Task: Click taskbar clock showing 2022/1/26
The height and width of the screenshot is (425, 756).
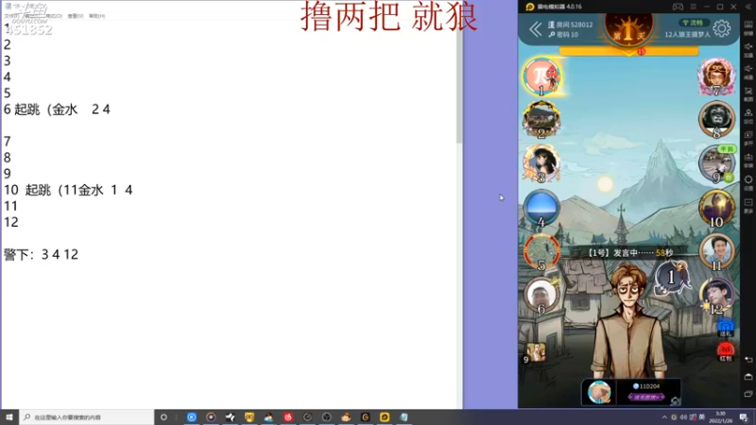Action: [x=720, y=416]
